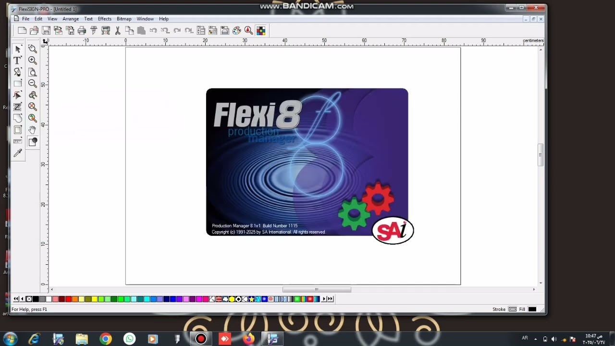Click the Stroke indicator box
This screenshot has height=346, width=615.
513,309
